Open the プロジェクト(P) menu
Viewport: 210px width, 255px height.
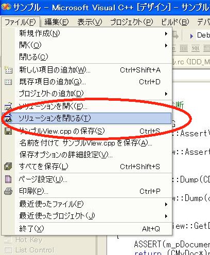point(131,22)
